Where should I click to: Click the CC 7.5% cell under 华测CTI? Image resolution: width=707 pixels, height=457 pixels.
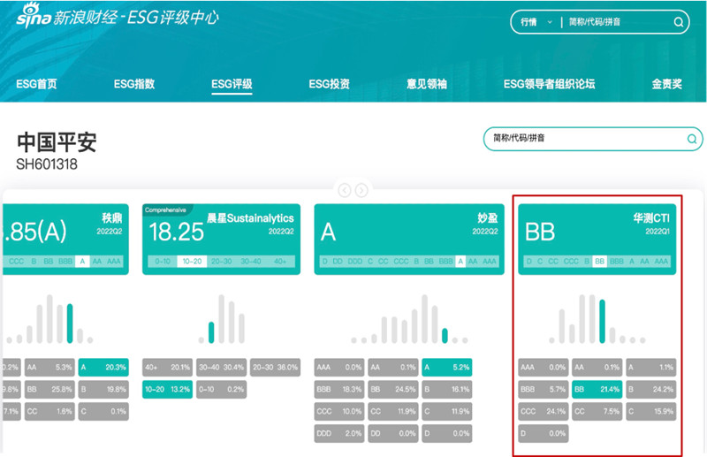pyautogui.click(x=597, y=411)
